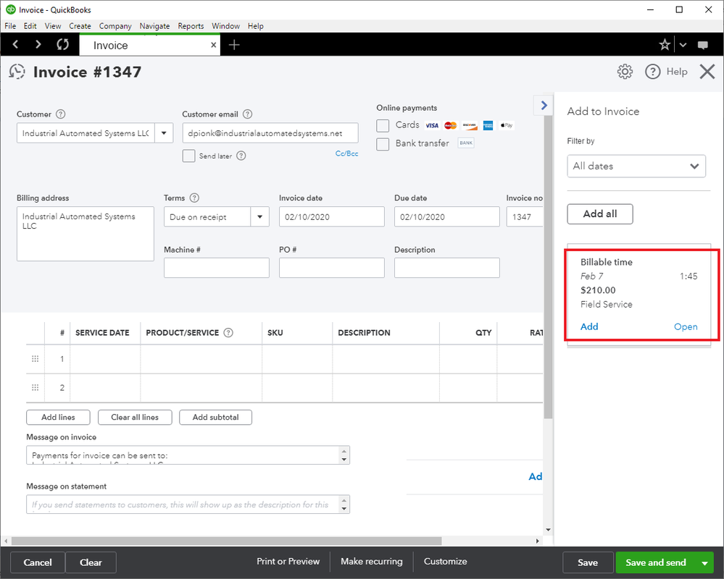Screen dimensions: 724x579
Task: Click the help icon next to Send later
Action: (x=241, y=156)
